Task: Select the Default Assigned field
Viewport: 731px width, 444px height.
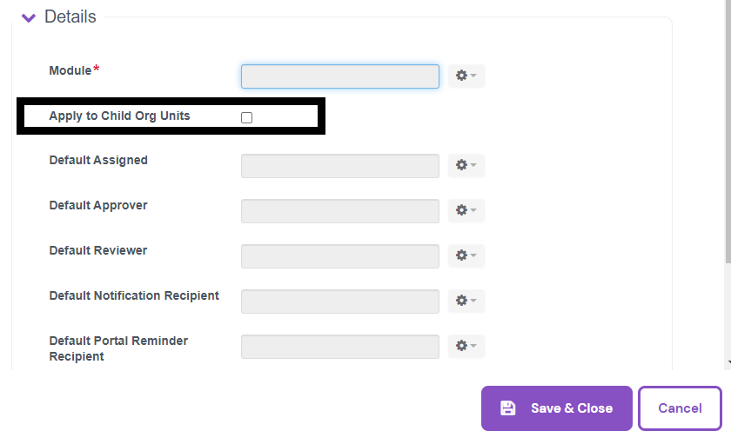Action: (x=339, y=165)
